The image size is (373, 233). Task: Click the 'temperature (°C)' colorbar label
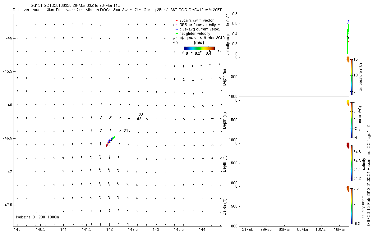pyautogui.click(x=361, y=77)
